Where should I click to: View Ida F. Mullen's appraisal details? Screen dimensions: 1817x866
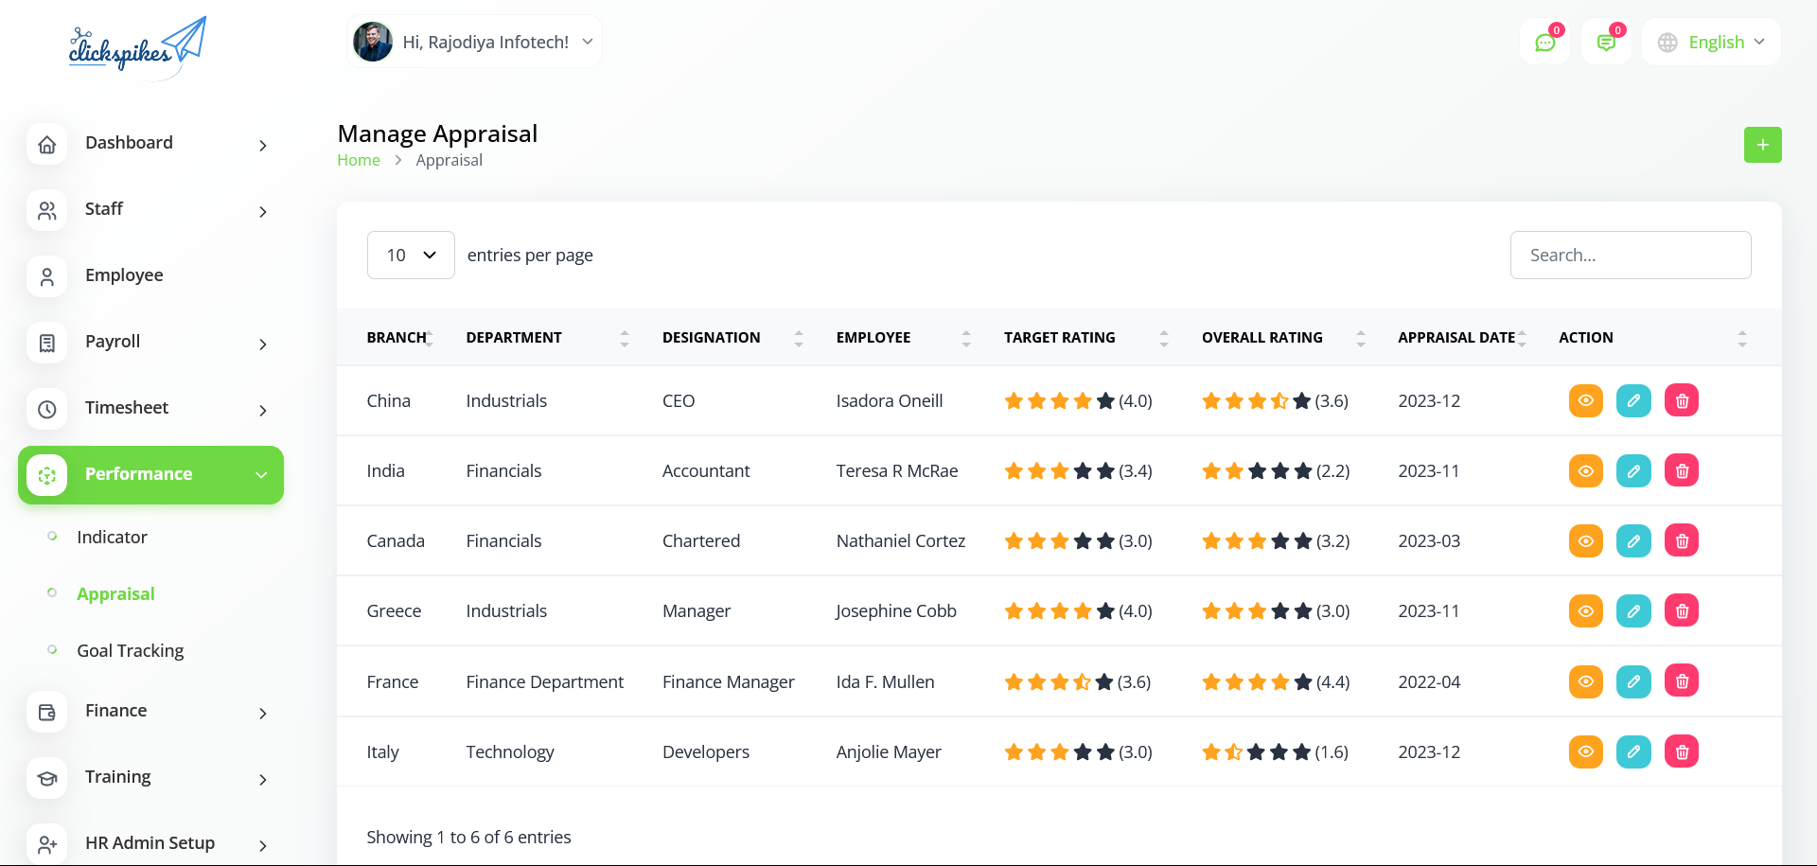point(1585,681)
